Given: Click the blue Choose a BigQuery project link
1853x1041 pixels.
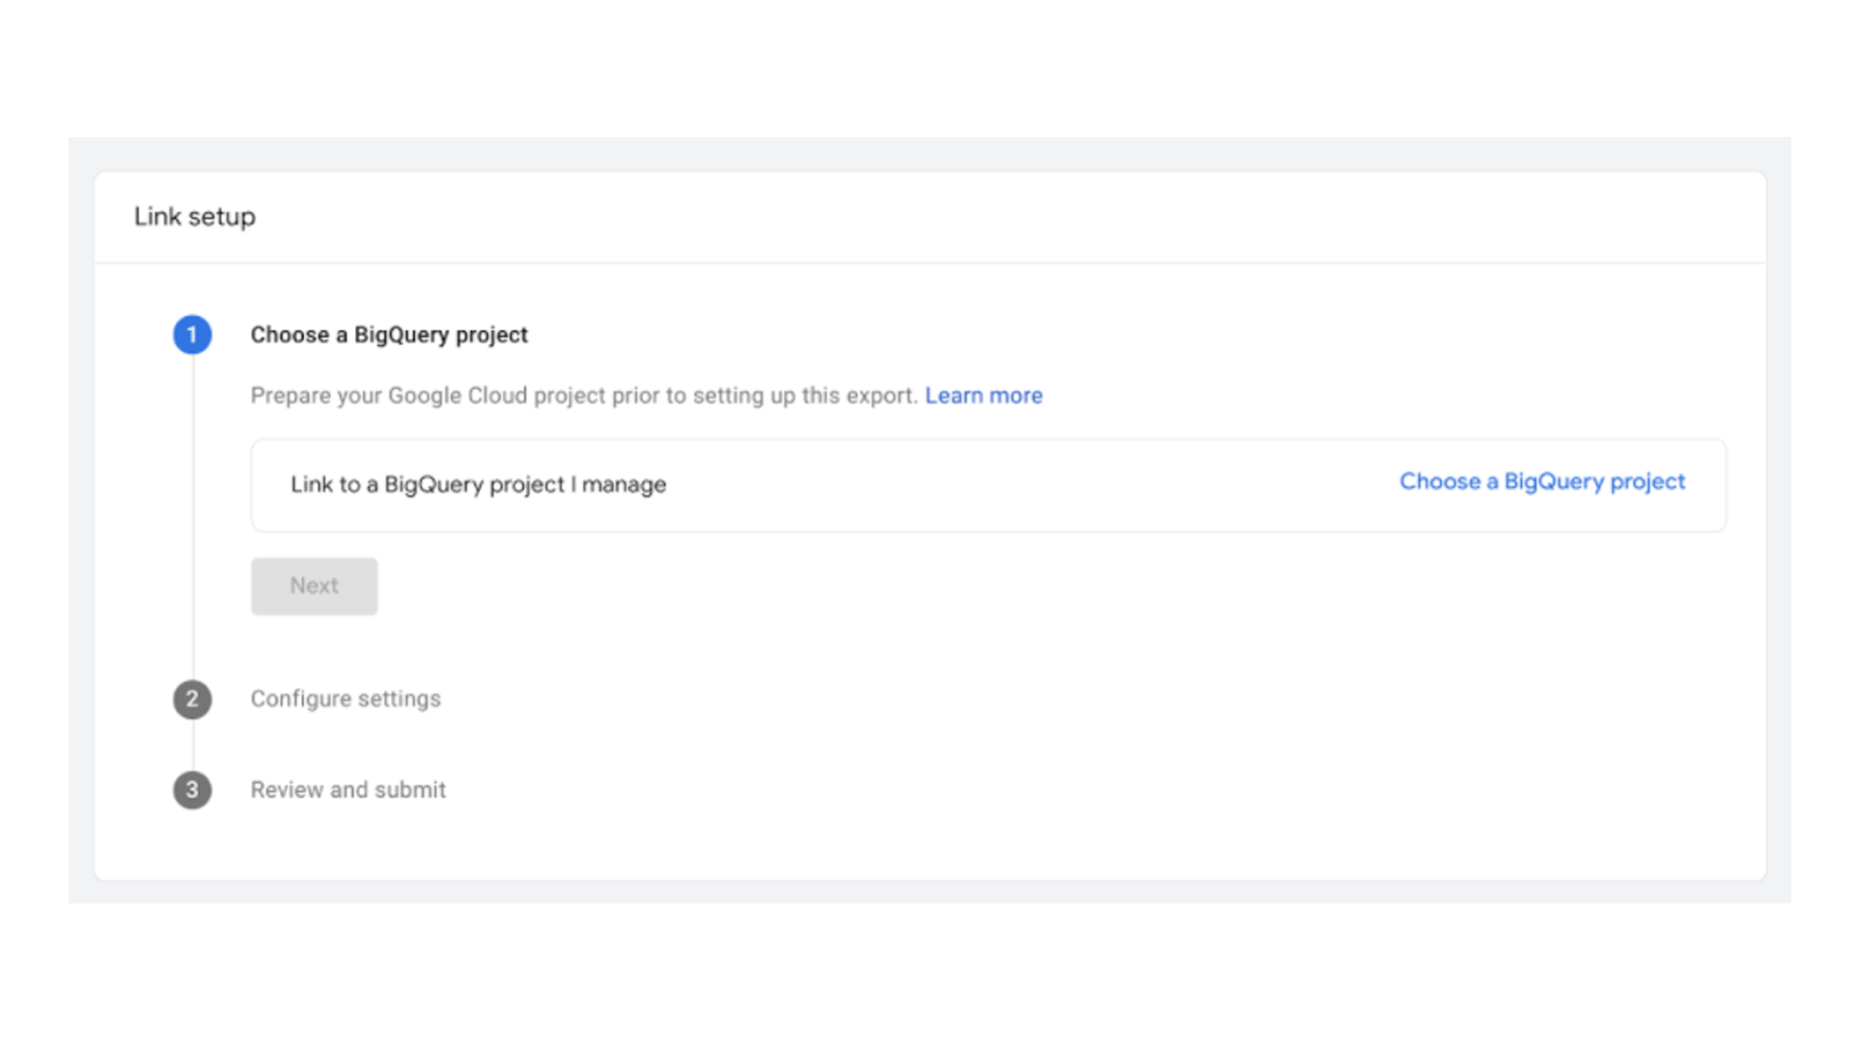Looking at the screenshot, I should [1541, 481].
